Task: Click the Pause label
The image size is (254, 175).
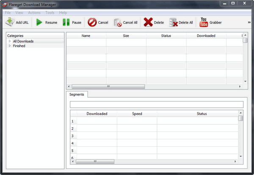Action: pyautogui.click(x=77, y=22)
